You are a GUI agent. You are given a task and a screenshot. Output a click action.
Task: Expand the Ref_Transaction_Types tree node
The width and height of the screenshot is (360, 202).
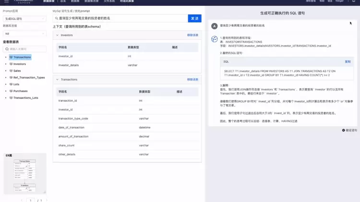[x=6, y=77]
